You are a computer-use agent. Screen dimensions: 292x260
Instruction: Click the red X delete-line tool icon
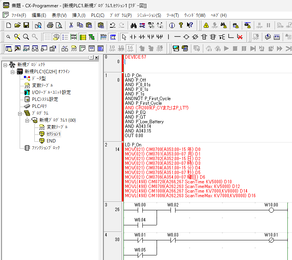point(240,37)
